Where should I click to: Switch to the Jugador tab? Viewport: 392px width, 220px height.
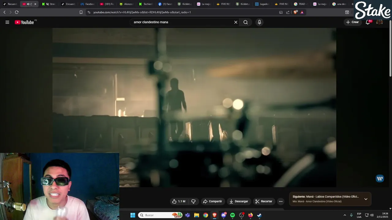coord(262,4)
